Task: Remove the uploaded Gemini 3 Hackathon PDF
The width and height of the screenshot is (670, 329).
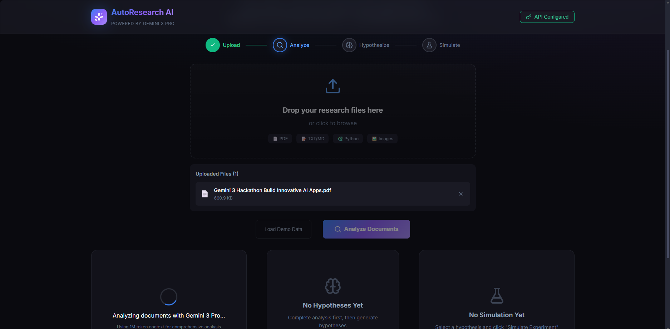Action: pyautogui.click(x=461, y=194)
